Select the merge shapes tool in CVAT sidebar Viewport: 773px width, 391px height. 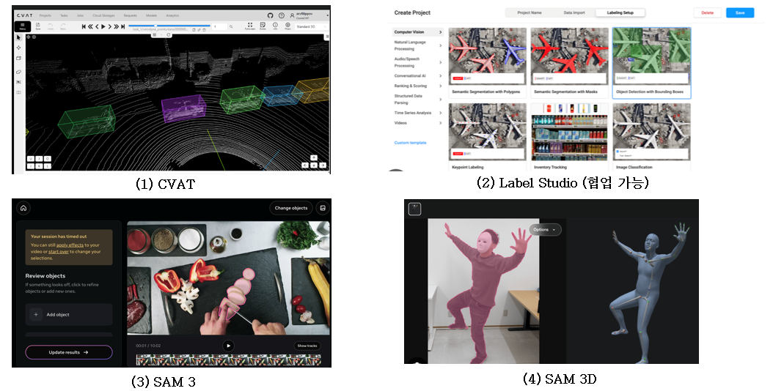point(19,72)
